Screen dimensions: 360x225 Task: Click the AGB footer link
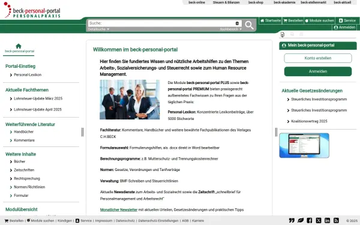tap(185, 221)
